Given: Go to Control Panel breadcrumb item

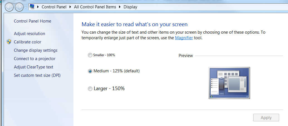Looking at the screenshot, I should pos(54,7).
